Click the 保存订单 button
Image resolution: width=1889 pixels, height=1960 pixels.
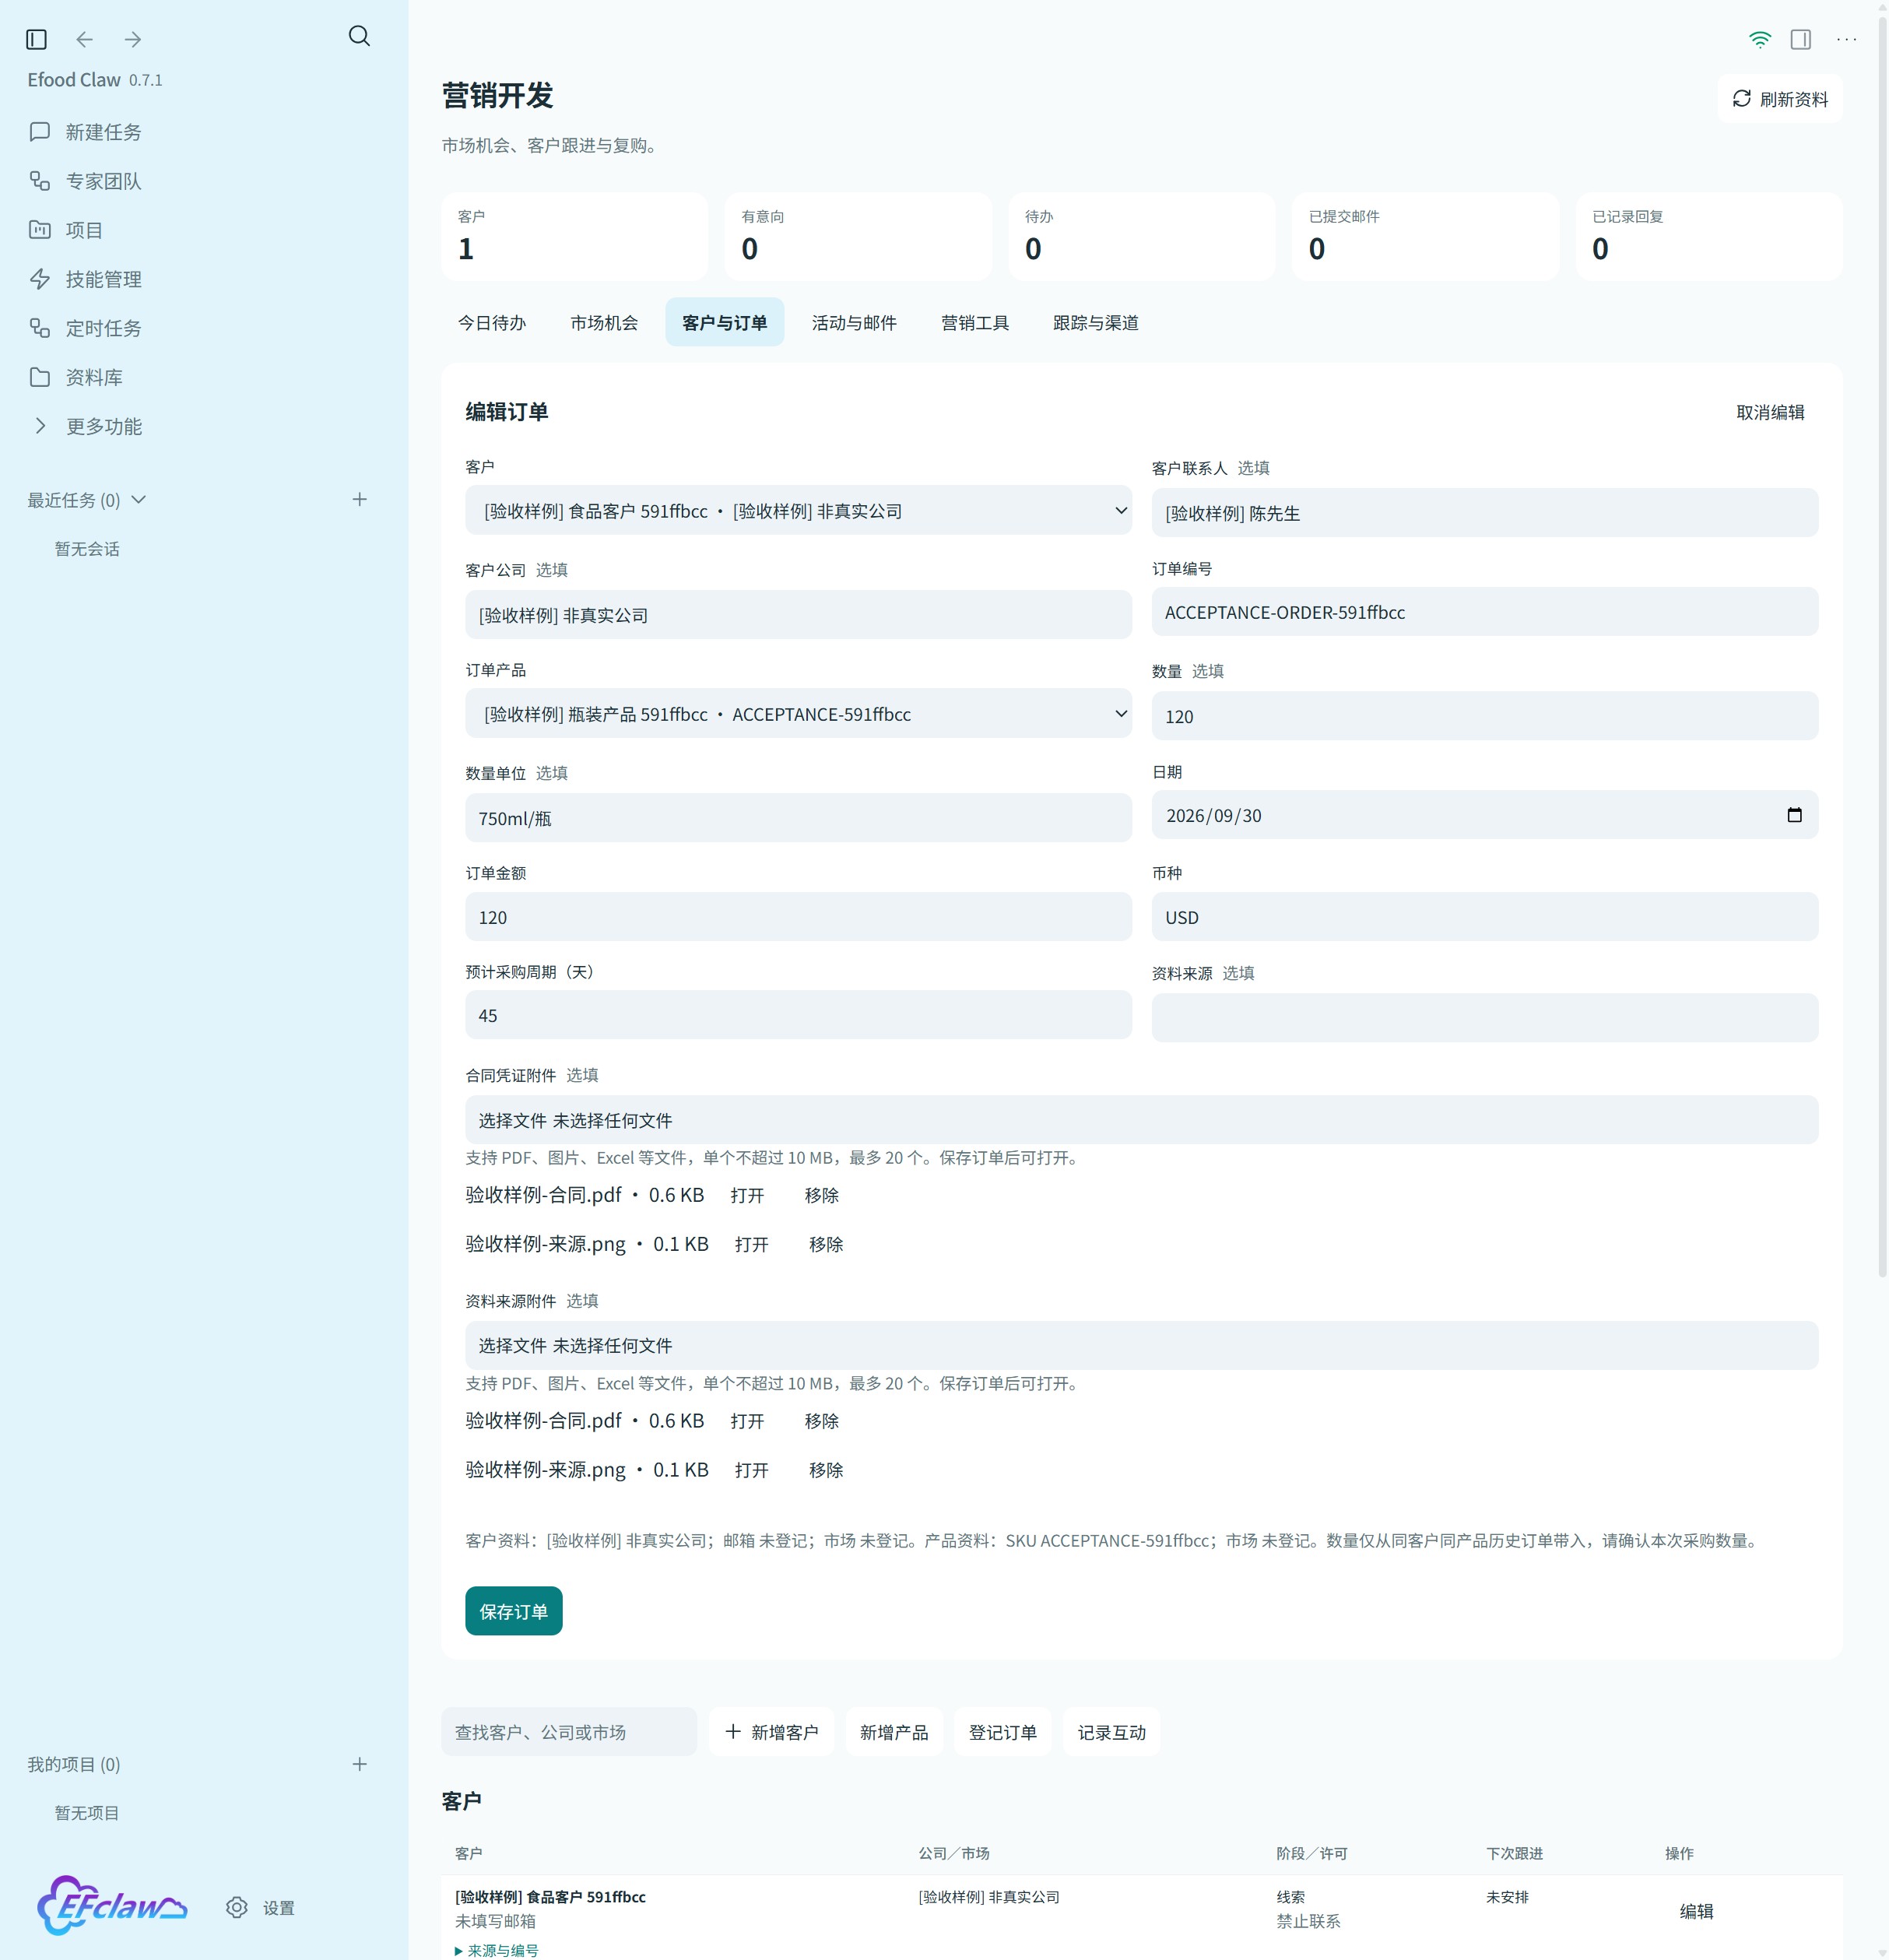(x=514, y=1611)
